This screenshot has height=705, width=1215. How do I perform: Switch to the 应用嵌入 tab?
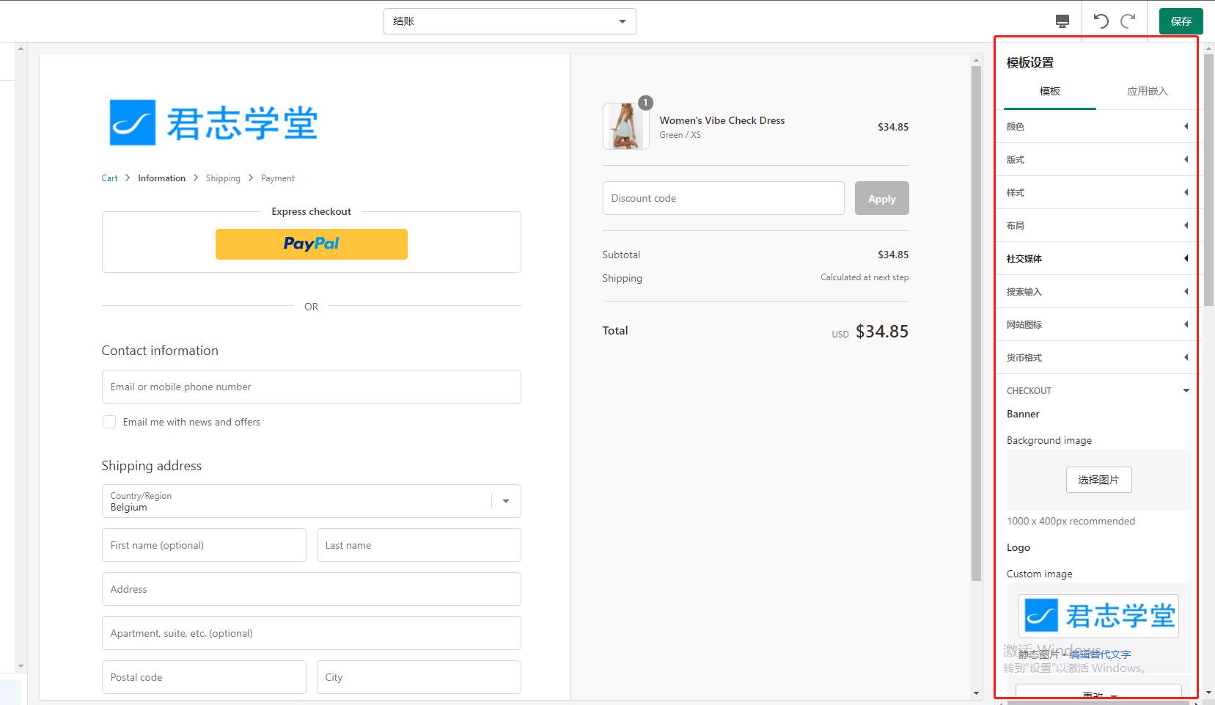1147,91
